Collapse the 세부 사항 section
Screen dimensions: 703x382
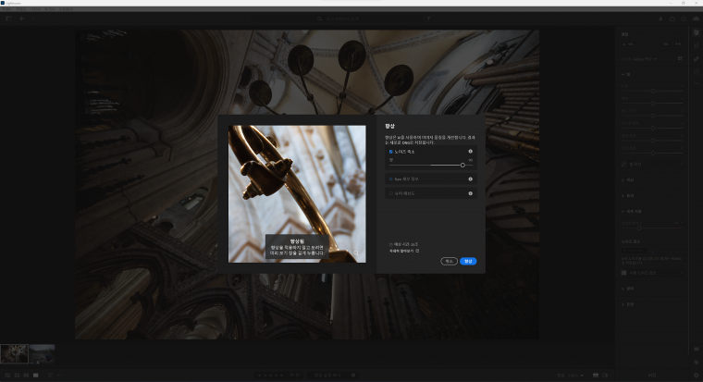[632, 211]
